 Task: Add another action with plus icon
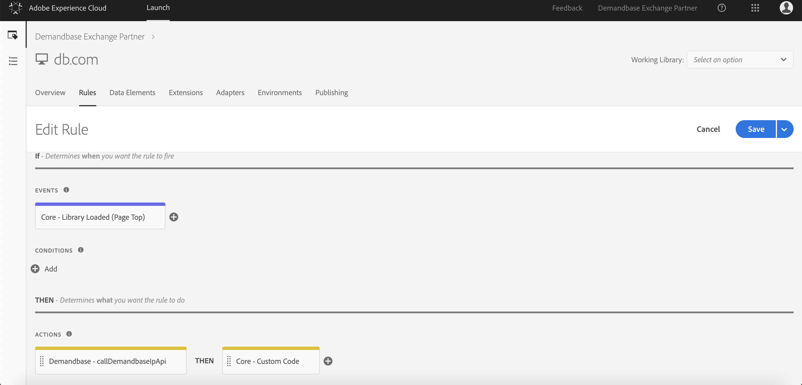328,361
